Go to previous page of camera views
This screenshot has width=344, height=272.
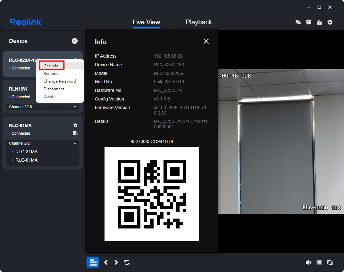point(106,262)
